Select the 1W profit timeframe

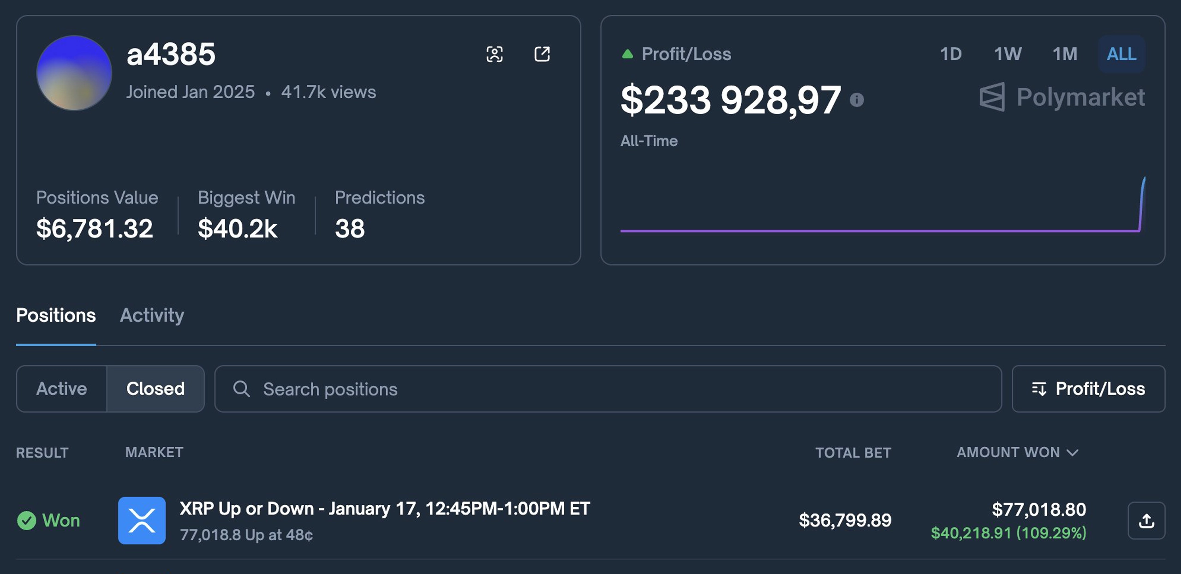(x=1008, y=54)
